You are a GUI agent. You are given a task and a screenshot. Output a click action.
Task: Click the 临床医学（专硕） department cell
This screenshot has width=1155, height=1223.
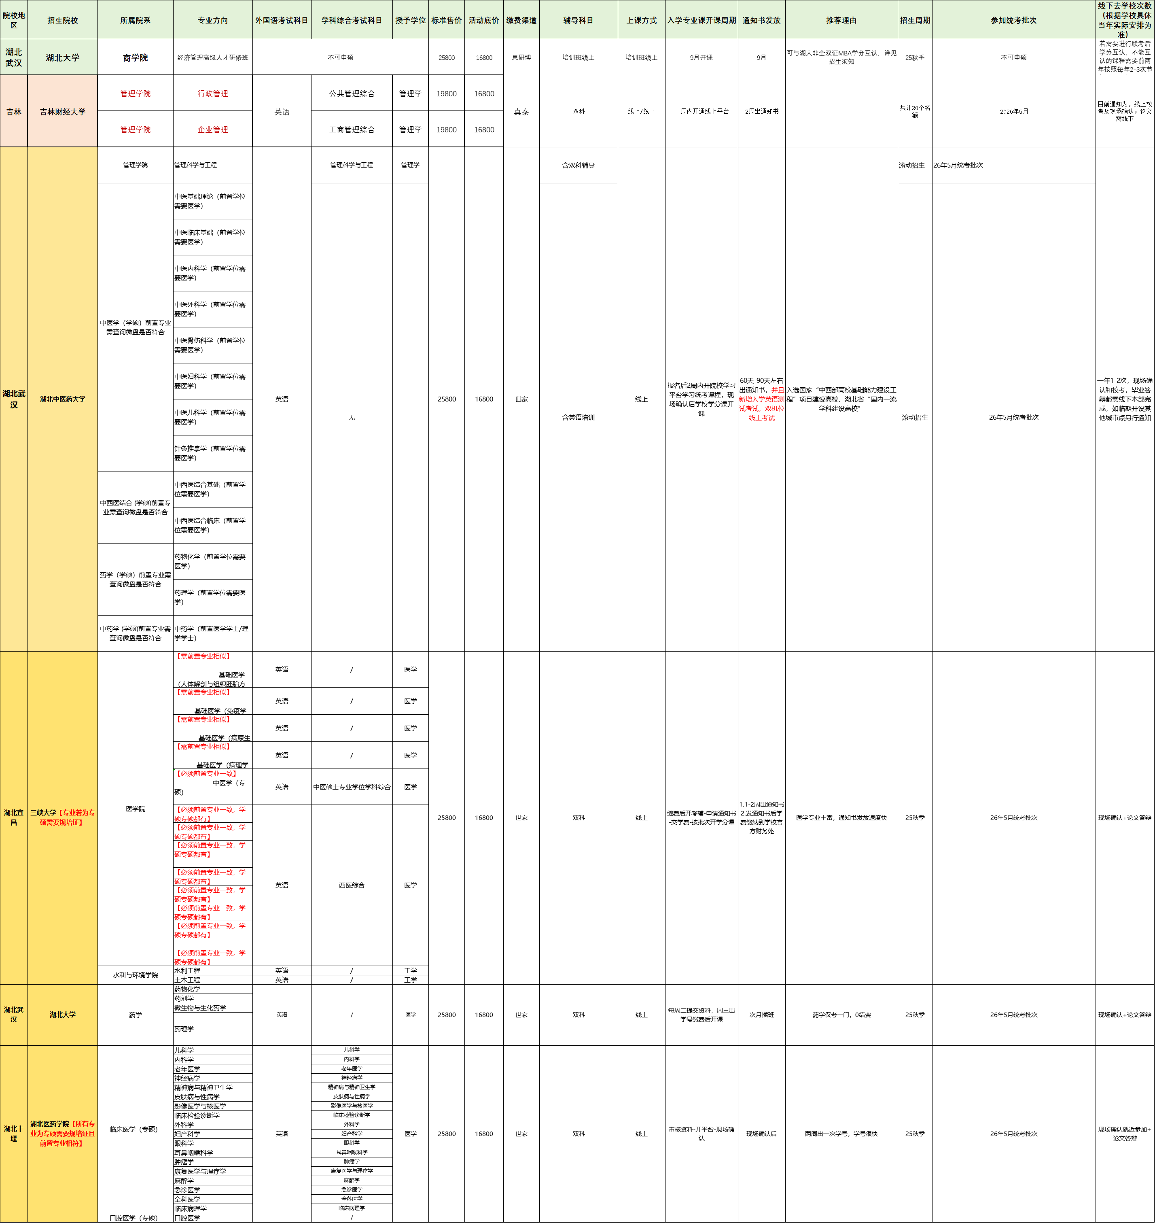click(134, 1129)
